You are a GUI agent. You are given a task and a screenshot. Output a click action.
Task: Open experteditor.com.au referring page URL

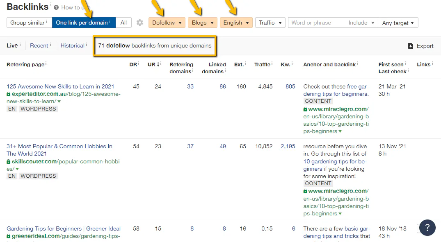click(64, 97)
